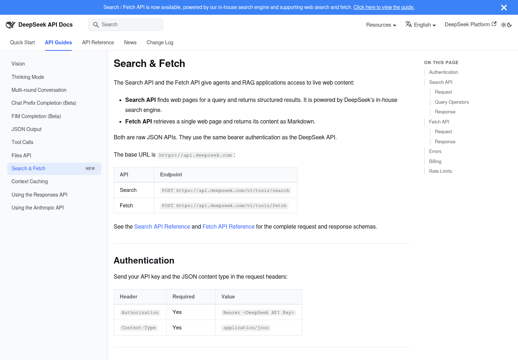This screenshot has height=360, width=518.
Task: Jump to Errors section
Action: [x=435, y=152]
